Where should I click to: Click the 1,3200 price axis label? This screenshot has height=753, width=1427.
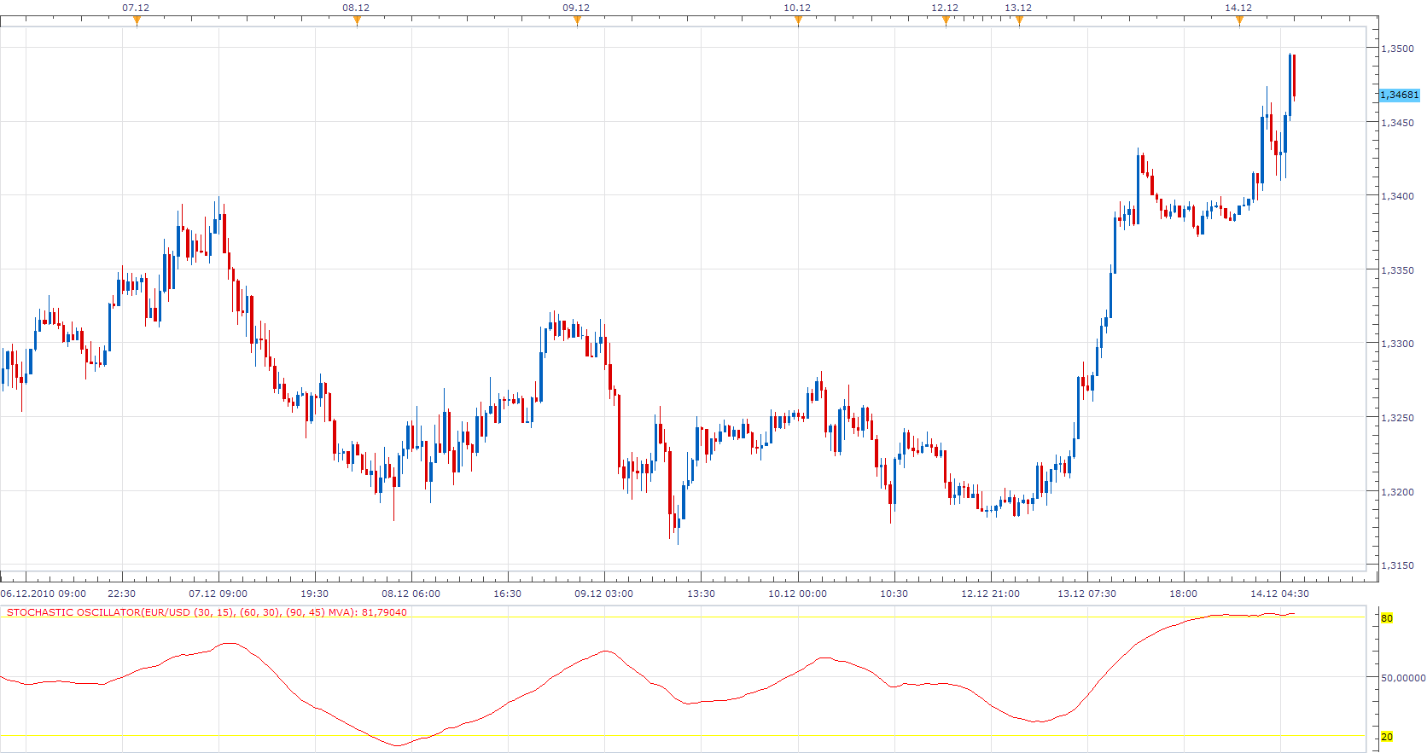click(1397, 492)
